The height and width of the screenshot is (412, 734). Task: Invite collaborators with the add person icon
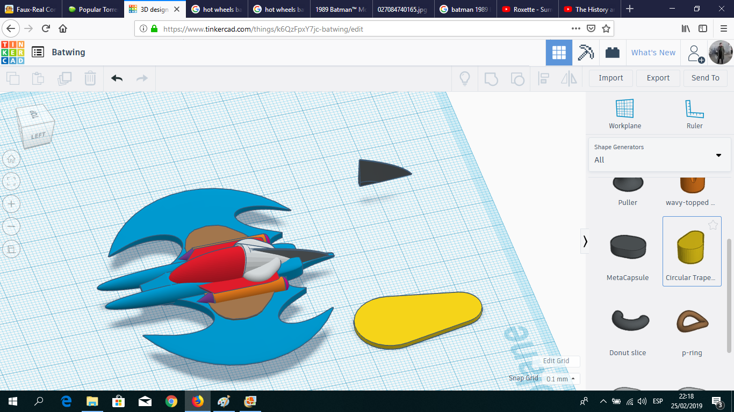[x=696, y=53]
